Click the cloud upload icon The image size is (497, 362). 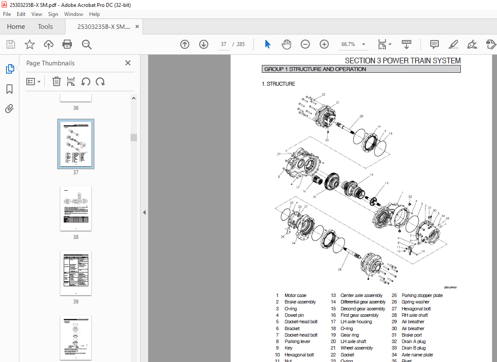[x=49, y=44]
